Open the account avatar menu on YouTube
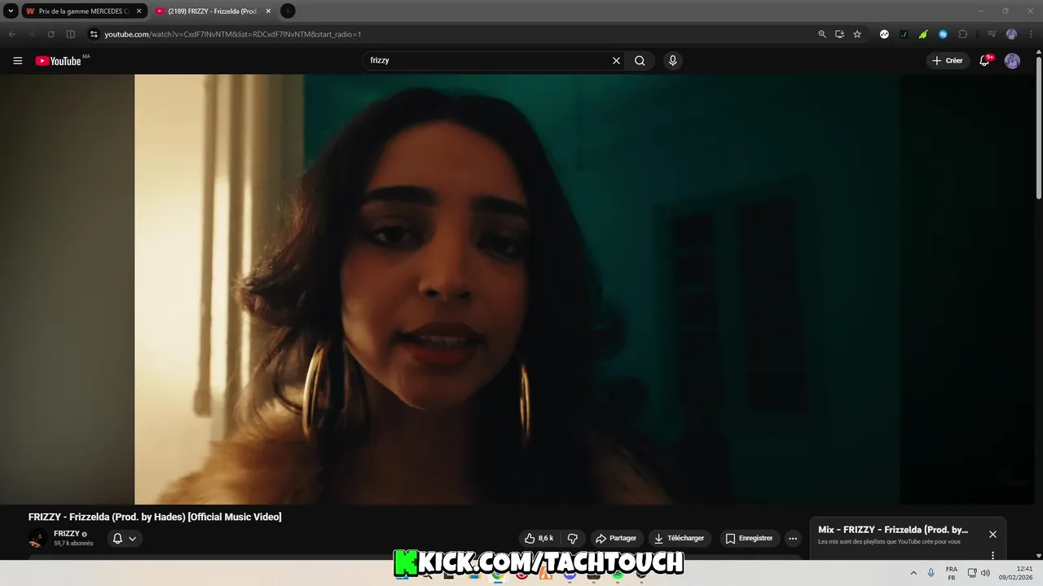The image size is (1043, 586). pos(1012,60)
